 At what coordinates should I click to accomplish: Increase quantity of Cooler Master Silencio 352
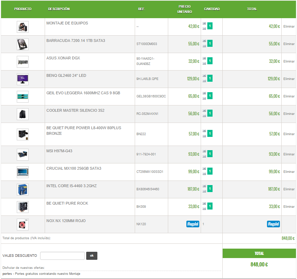tap(204, 110)
